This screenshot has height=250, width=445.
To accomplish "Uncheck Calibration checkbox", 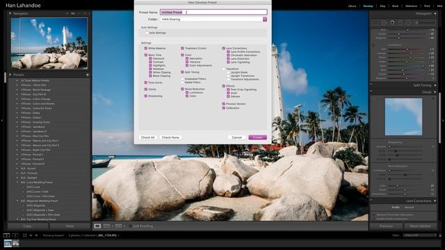I will (x=224, y=108).
